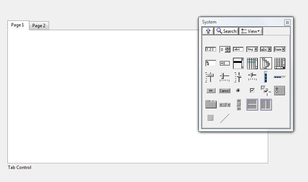Select the System Tab Control folder icon
Screen dimensions: 308x182
pyautogui.click(x=211, y=105)
